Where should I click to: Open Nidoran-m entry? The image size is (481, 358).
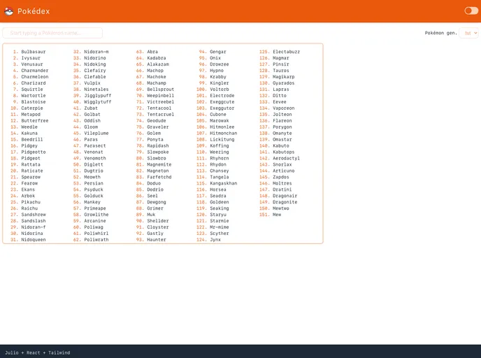[96, 52]
